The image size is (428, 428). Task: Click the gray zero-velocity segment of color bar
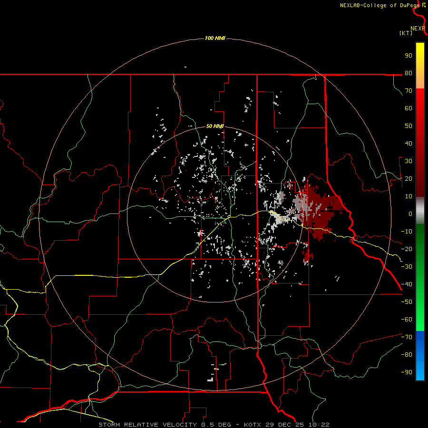click(x=420, y=211)
